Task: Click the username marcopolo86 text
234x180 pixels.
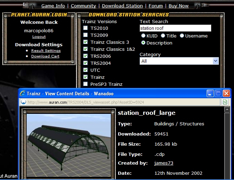Action: (39, 31)
